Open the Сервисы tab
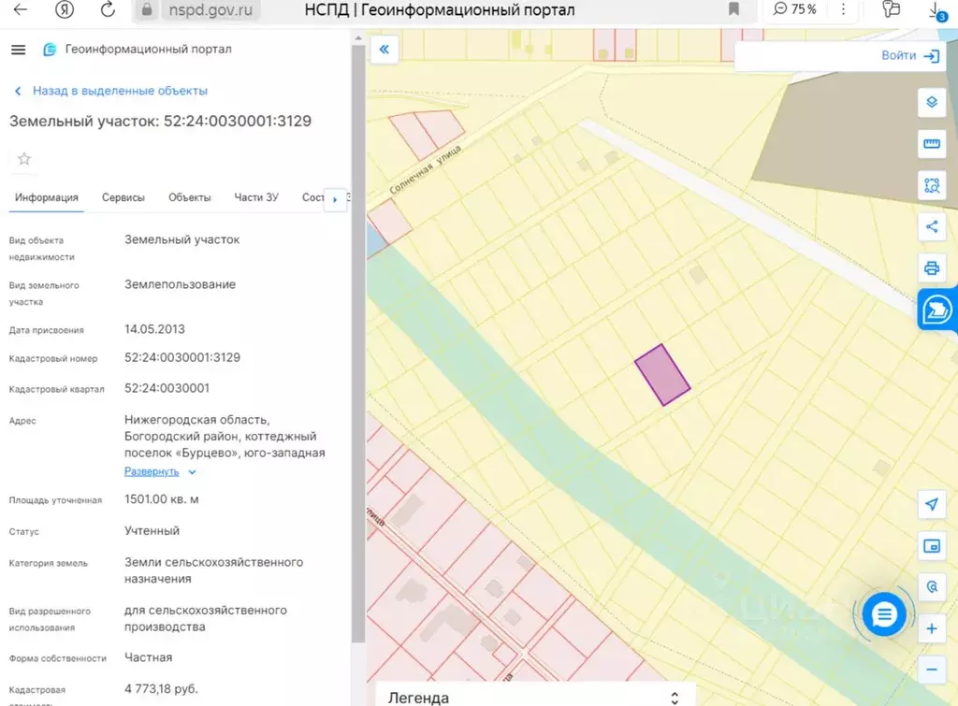Viewport: 958px width, 706px height. click(x=123, y=198)
